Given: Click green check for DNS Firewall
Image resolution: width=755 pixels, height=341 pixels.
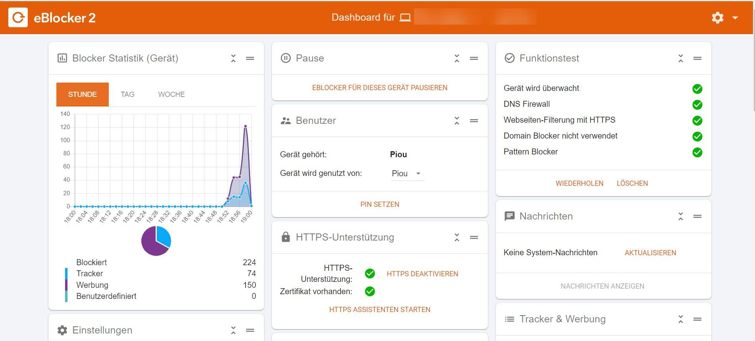Looking at the screenshot, I should tap(697, 105).
